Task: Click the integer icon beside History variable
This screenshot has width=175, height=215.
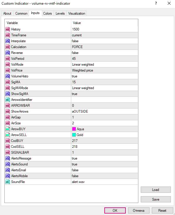Action: click(8, 29)
